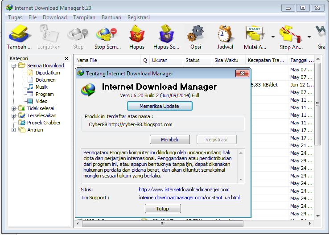Click the download list horizontal scrollbar thumb
329x235 pixels.
(x=163, y=224)
